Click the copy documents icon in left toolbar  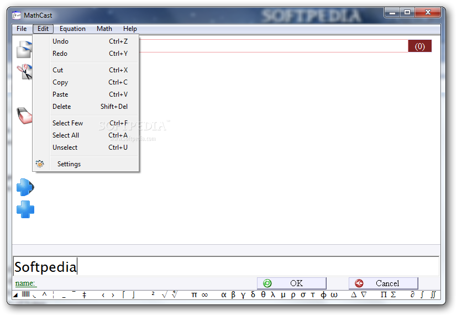[24, 49]
